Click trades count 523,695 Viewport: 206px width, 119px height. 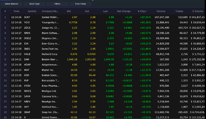tap(183, 17)
